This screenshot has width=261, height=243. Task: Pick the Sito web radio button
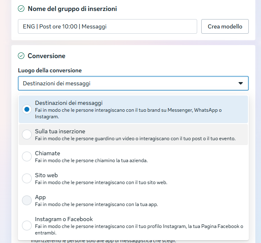pos(27,178)
